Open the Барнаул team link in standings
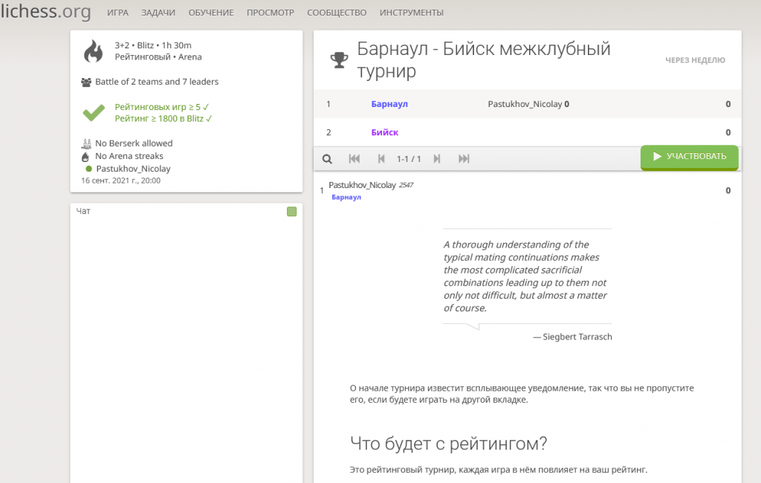The height and width of the screenshot is (483, 761). coord(389,104)
